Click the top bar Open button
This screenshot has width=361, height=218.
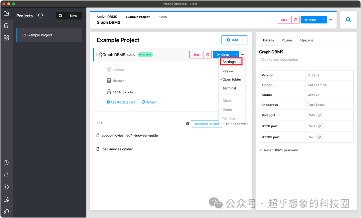[x=311, y=20]
